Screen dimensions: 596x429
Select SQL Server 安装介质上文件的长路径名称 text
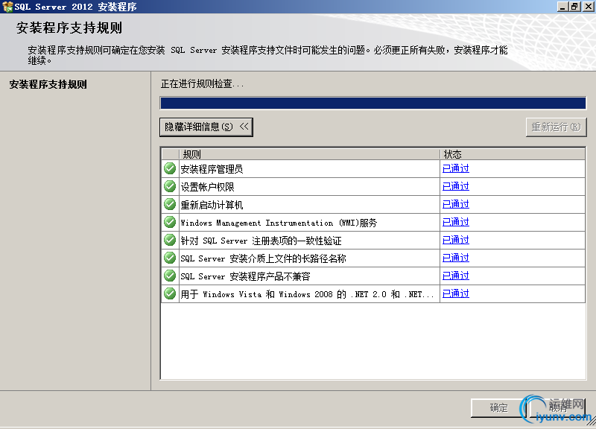click(x=264, y=258)
